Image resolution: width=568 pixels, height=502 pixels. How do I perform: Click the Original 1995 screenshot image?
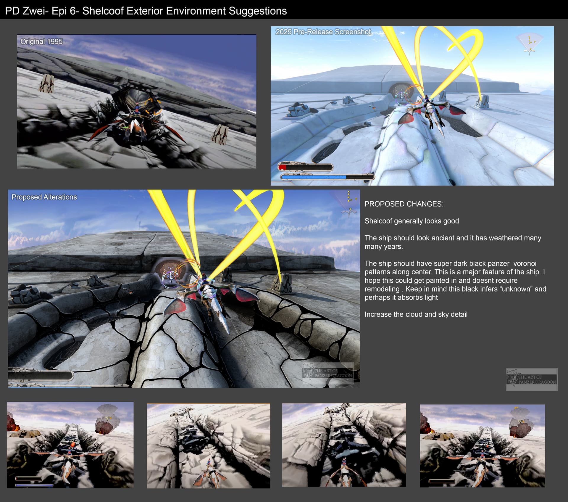tap(136, 101)
